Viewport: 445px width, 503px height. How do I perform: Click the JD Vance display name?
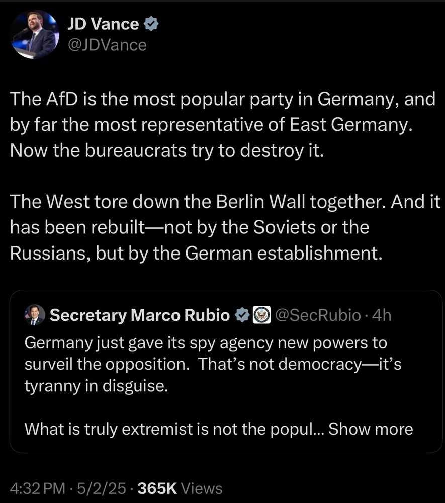tap(103, 24)
